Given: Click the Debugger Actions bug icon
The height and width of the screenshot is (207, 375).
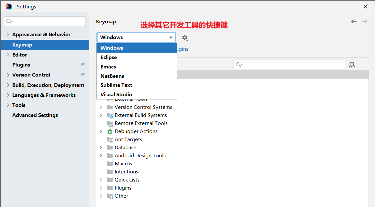Looking at the screenshot, I should point(110,131).
